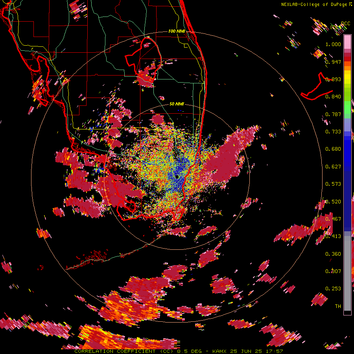Select the 0.733 scale value
The height and width of the screenshot is (354, 354).
[333, 132]
